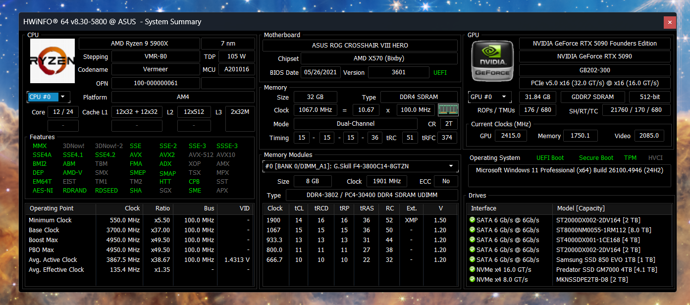Click the Model [Capacity] column header
The width and height of the screenshot is (690, 305).
(612, 208)
